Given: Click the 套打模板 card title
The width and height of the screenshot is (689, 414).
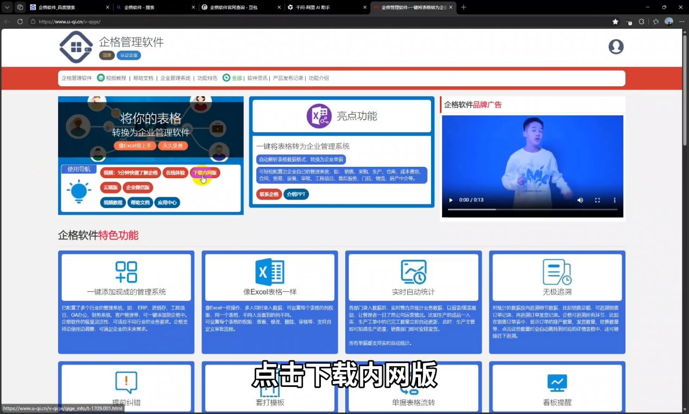Looking at the screenshot, I should pos(270,403).
